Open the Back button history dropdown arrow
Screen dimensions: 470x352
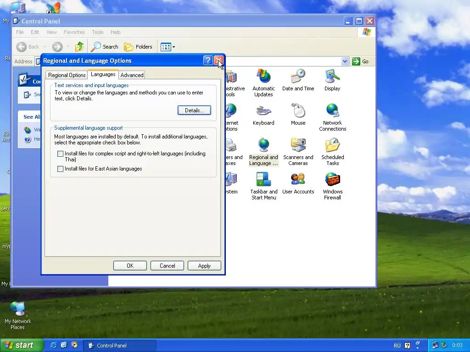click(45, 47)
